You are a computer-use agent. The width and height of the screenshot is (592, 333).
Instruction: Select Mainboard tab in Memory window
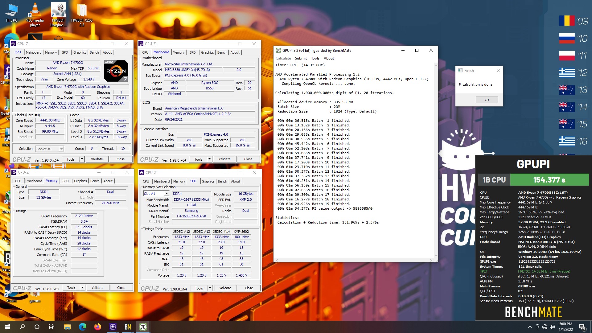coord(34,181)
